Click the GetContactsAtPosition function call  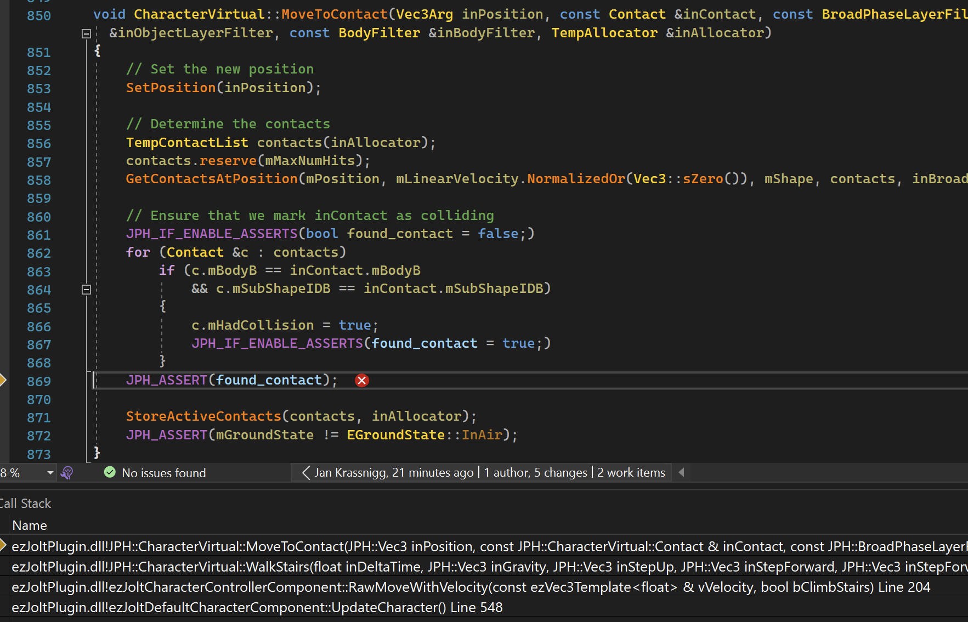[x=212, y=179]
